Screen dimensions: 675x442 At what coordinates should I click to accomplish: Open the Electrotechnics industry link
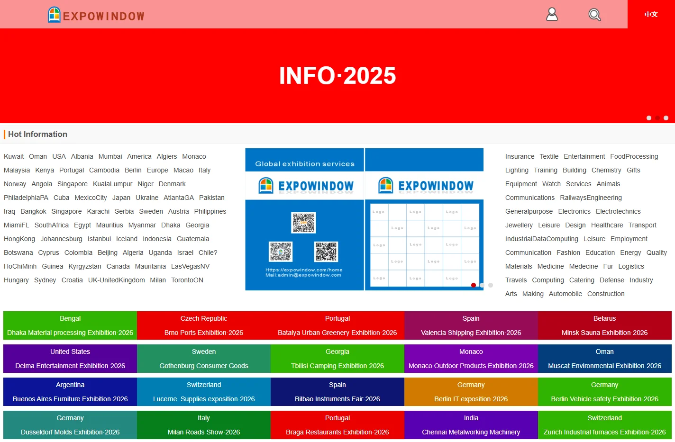(x=618, y=211)
